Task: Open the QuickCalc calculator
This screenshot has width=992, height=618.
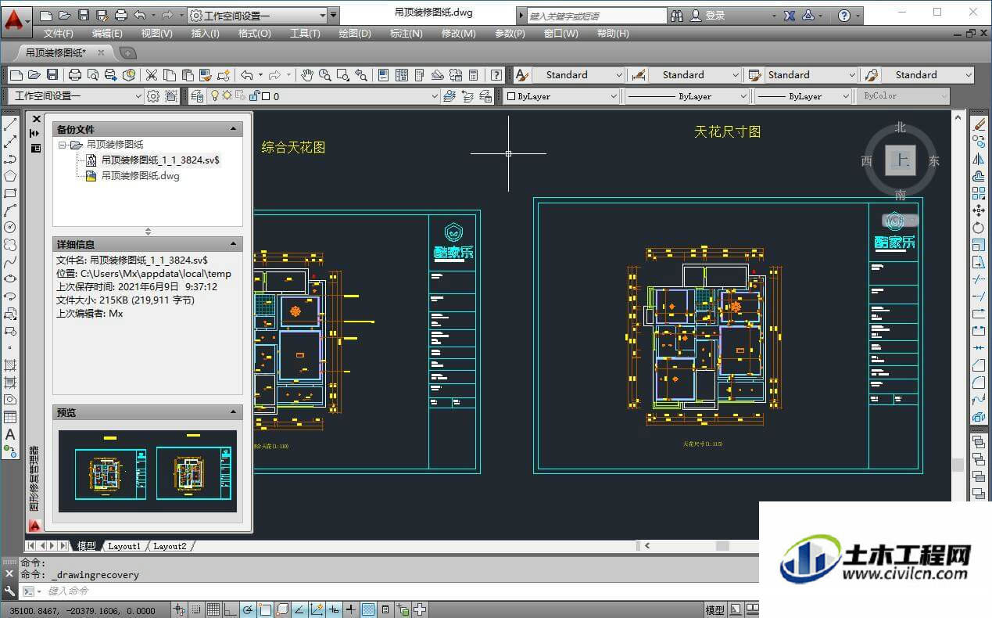Action: (x=473, y=75)
